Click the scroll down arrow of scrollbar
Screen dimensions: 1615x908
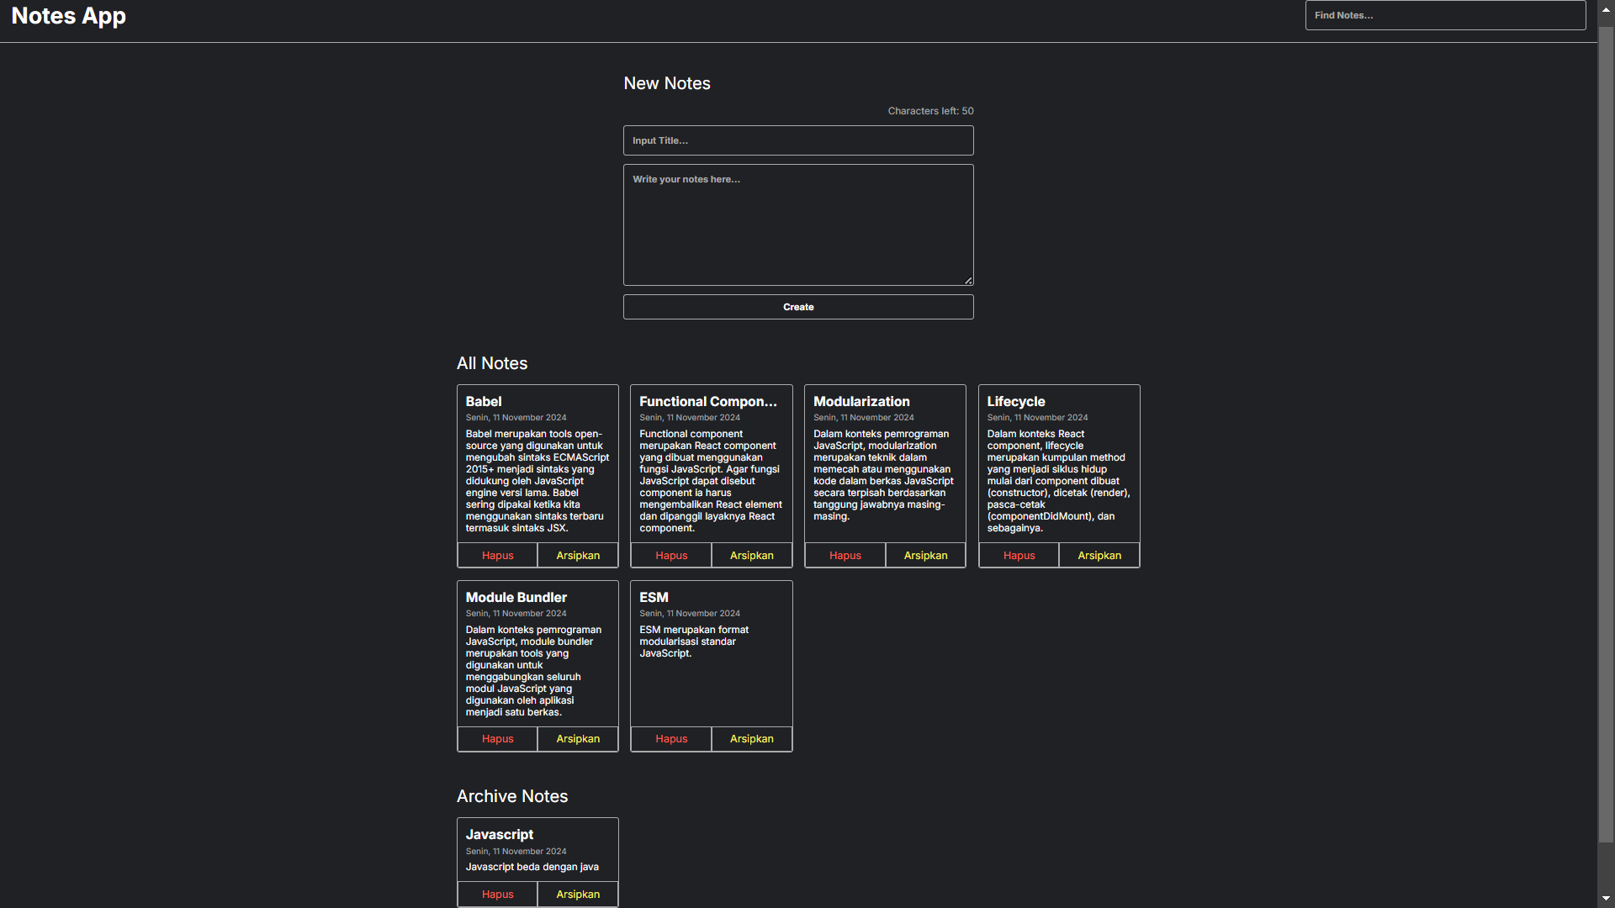click(x=1606, y=900)
